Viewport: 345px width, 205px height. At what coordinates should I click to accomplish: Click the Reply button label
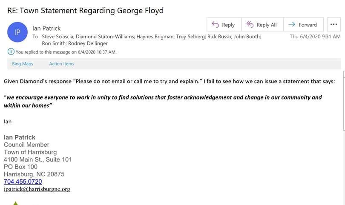coord(228,25)
